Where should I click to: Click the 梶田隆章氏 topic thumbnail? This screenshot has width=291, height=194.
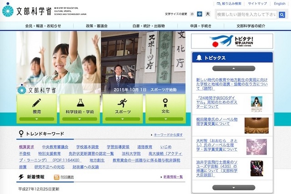(256, 126)
